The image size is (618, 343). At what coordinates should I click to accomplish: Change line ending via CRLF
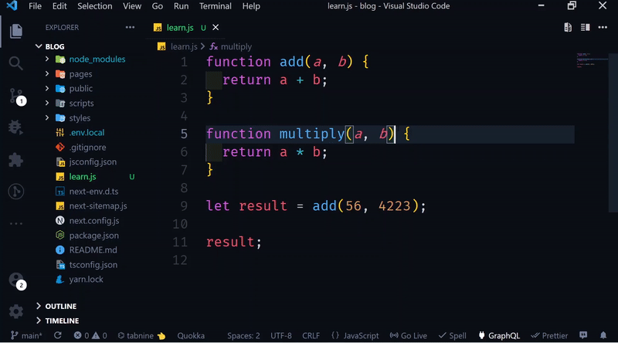pos(311,335)
